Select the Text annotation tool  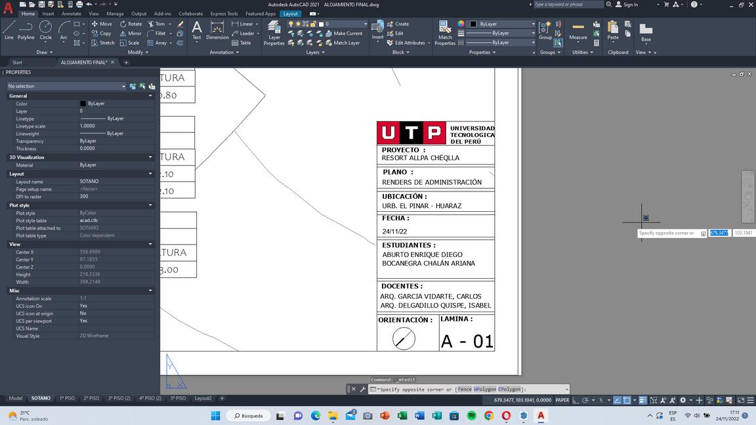click(197, 30)
